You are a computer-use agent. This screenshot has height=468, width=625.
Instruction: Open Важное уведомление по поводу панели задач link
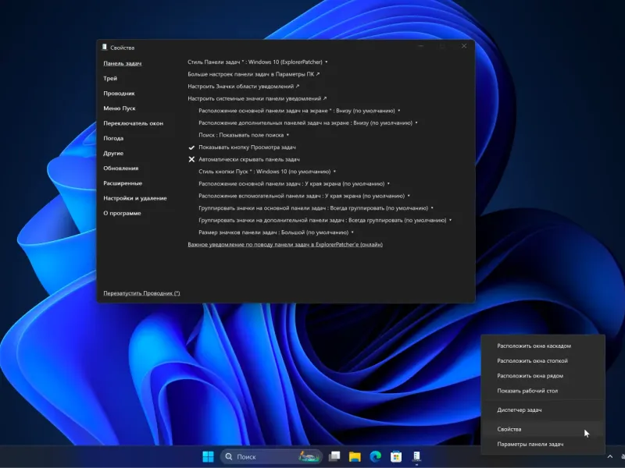(285, 245)
